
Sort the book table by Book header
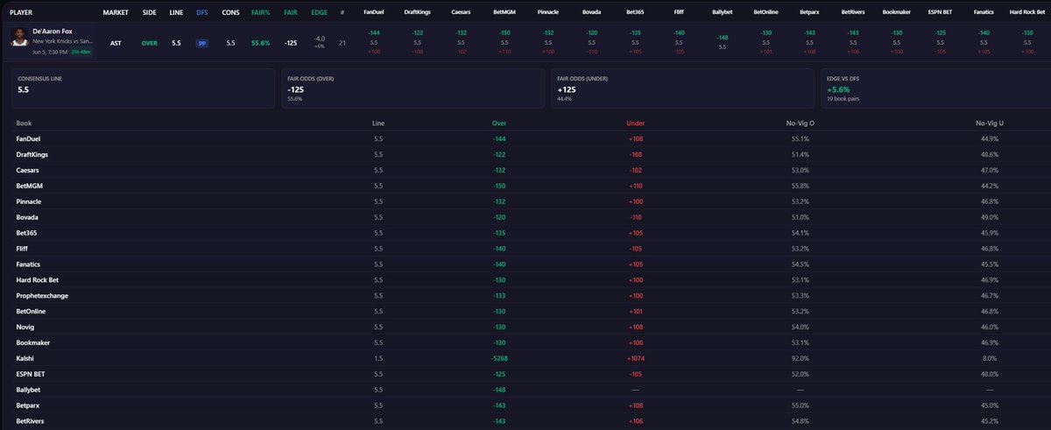24,123
